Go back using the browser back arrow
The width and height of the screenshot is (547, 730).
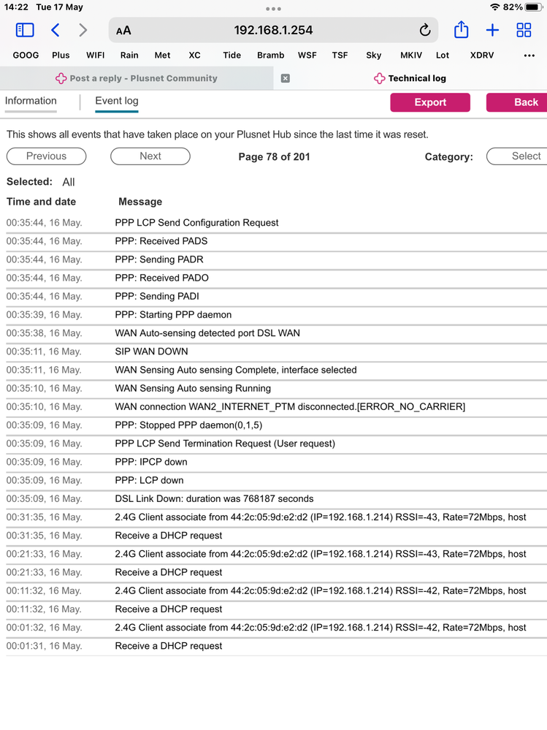click(56, 30)
